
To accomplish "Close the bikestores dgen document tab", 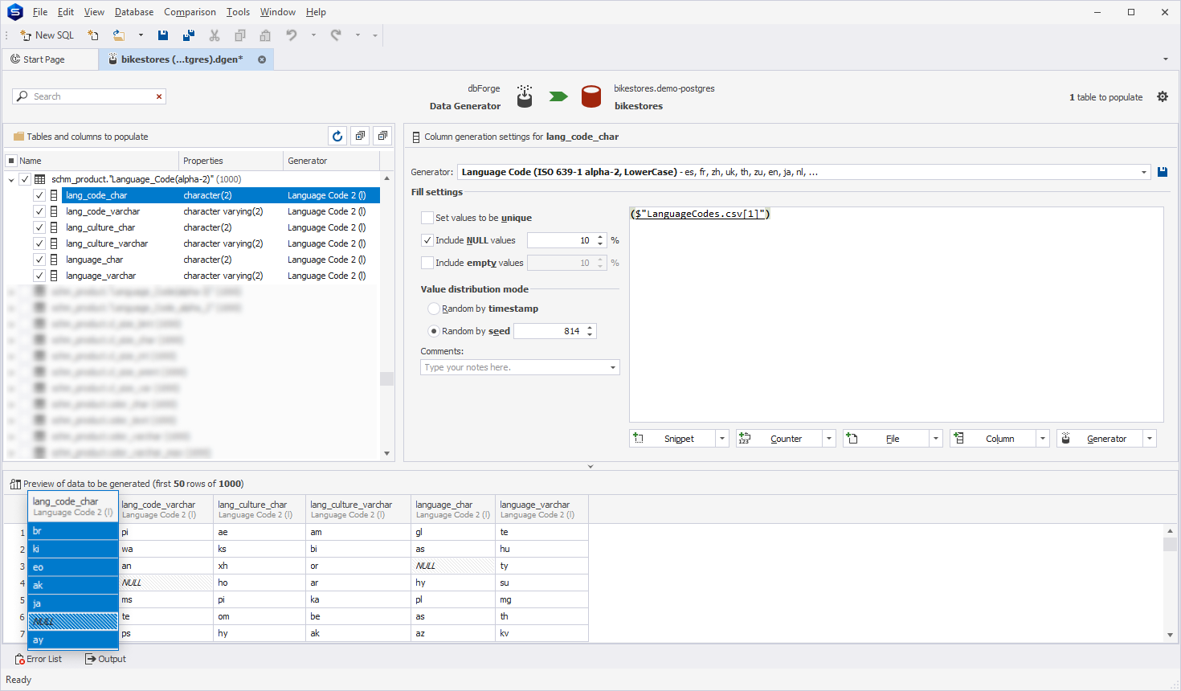I will (x=262, y=59).
